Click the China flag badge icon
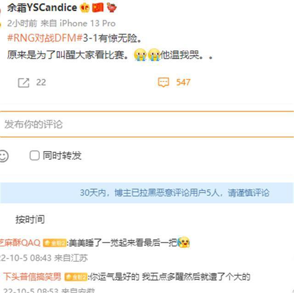The width and height of the screenshot is (294, 293). [98, 8]
